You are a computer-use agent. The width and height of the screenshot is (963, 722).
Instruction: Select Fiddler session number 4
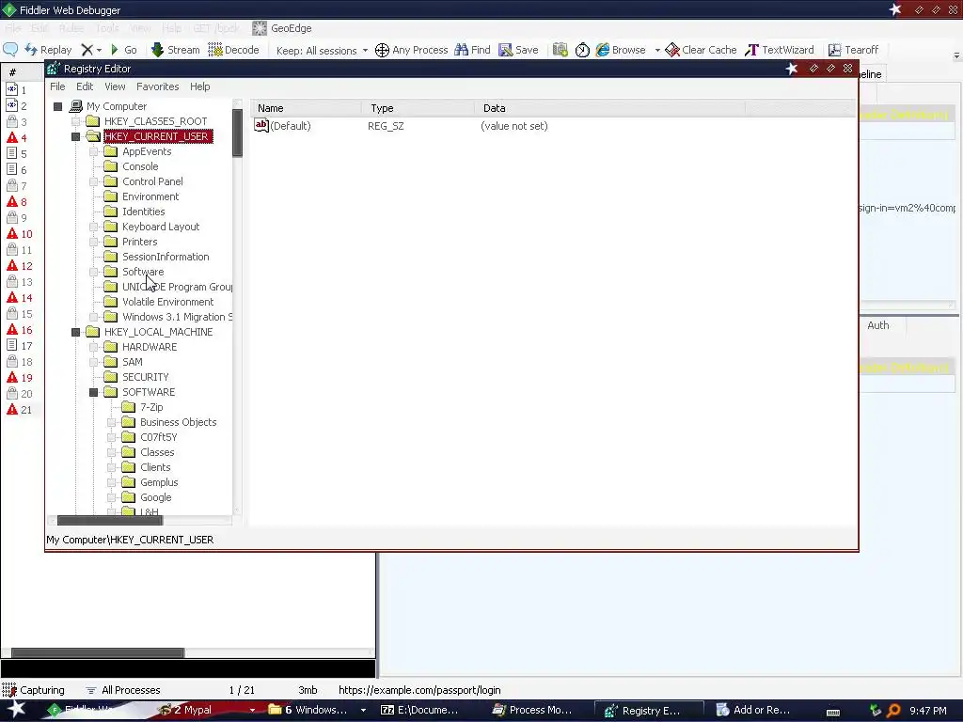coord(19,137)
